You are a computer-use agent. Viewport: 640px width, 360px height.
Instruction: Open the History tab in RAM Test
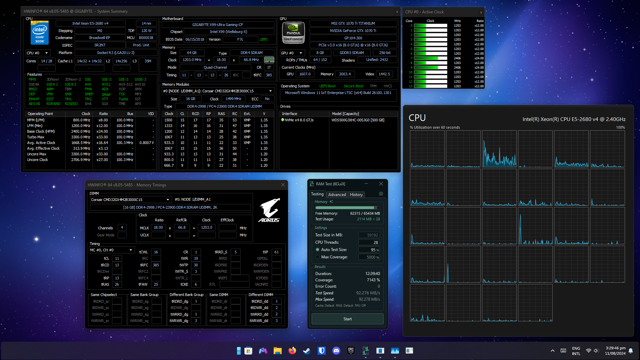pyautogui.click(x=356, y=195)
